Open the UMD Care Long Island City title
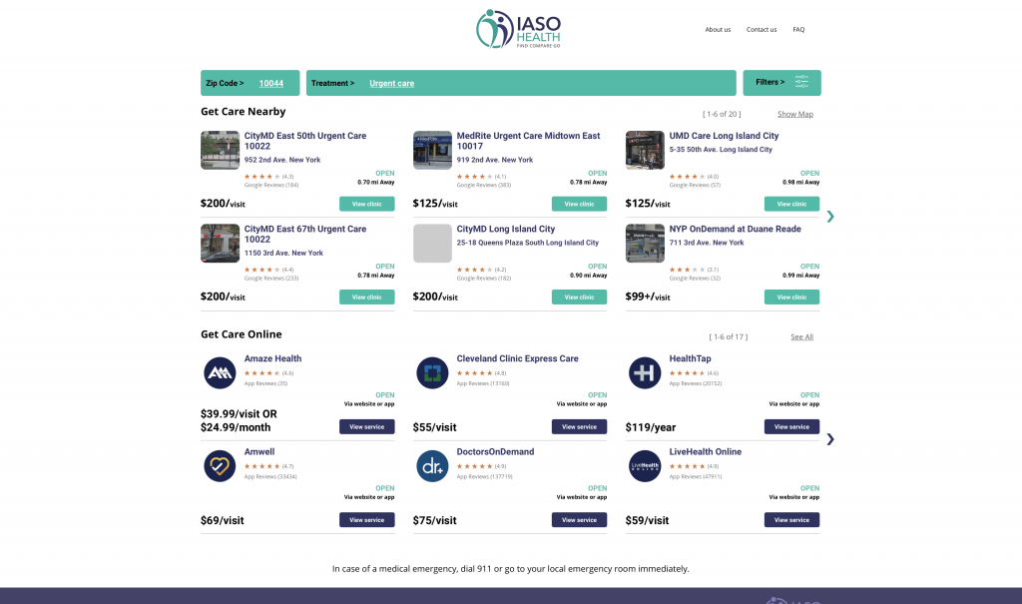Viewport: 1022px width, 604px height. pyautogui.click(x=724, y=136)
